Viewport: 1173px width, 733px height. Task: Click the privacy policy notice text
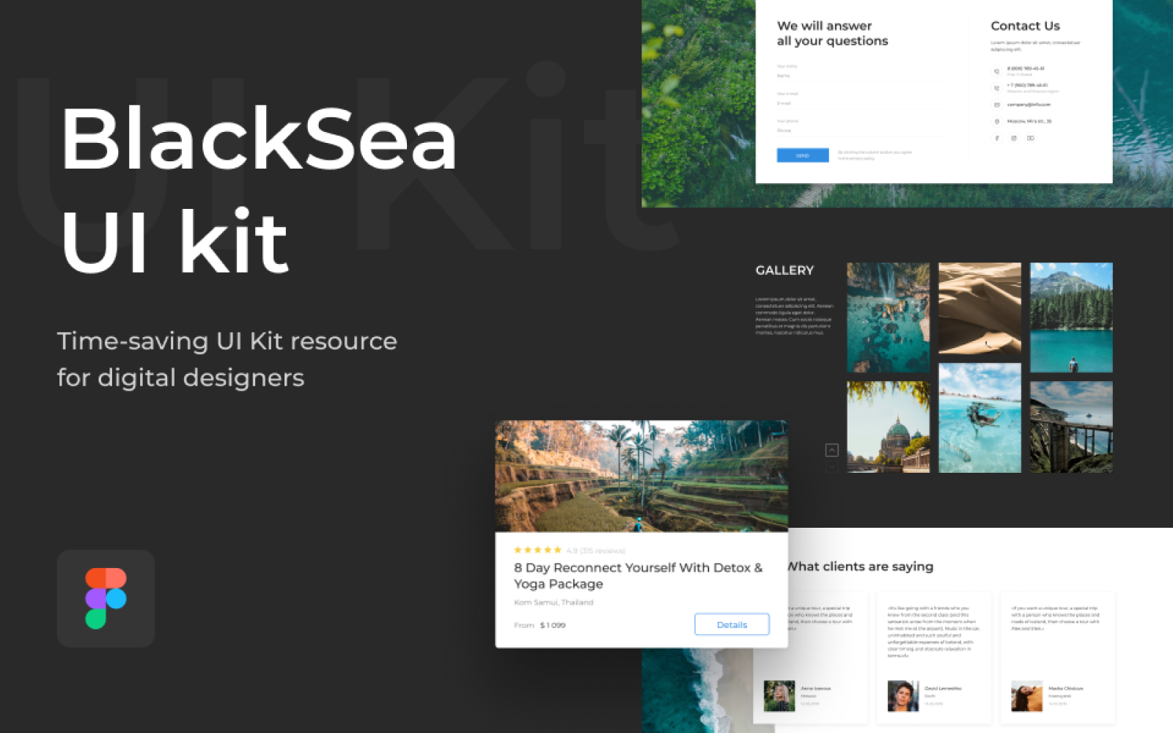click(x=873, y=154)
